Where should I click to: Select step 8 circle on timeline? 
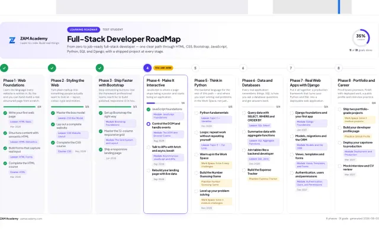pos(338,68)
